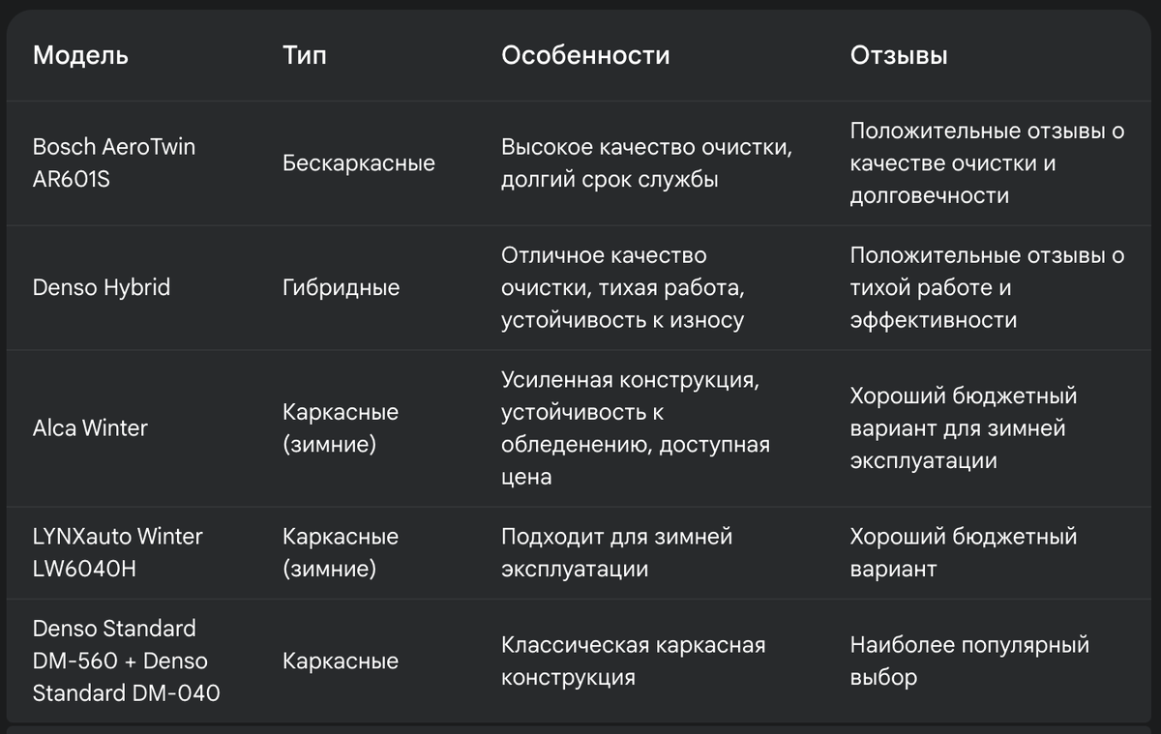Select the Бескаркасные type cell
Viewport: 1161px width, 734px height.
coord(358,163)
